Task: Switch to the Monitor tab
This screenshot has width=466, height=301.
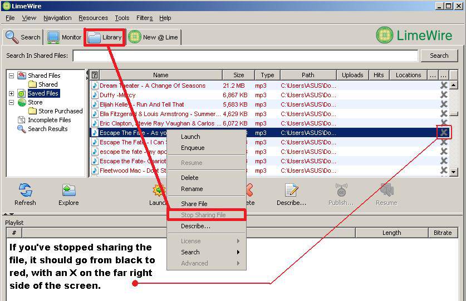Action: click(x=64, y=37)
